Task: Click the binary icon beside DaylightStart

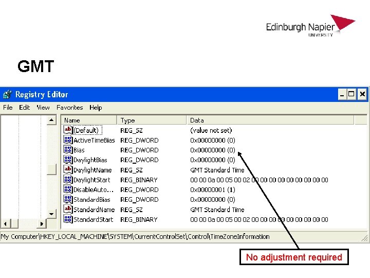Action: coord(68,180)
